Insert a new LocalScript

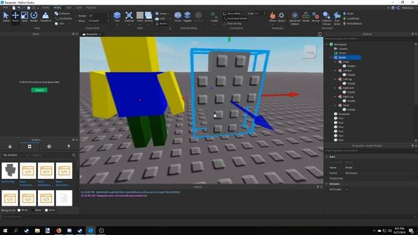[x=351, y=18]
